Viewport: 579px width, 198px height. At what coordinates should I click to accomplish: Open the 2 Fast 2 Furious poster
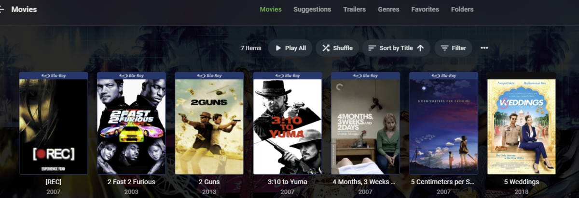coord(131,123)
